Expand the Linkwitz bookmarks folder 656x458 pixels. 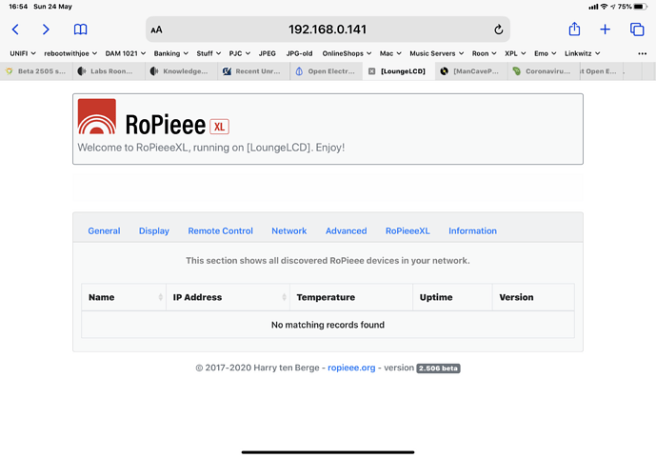tap(583, 53)
